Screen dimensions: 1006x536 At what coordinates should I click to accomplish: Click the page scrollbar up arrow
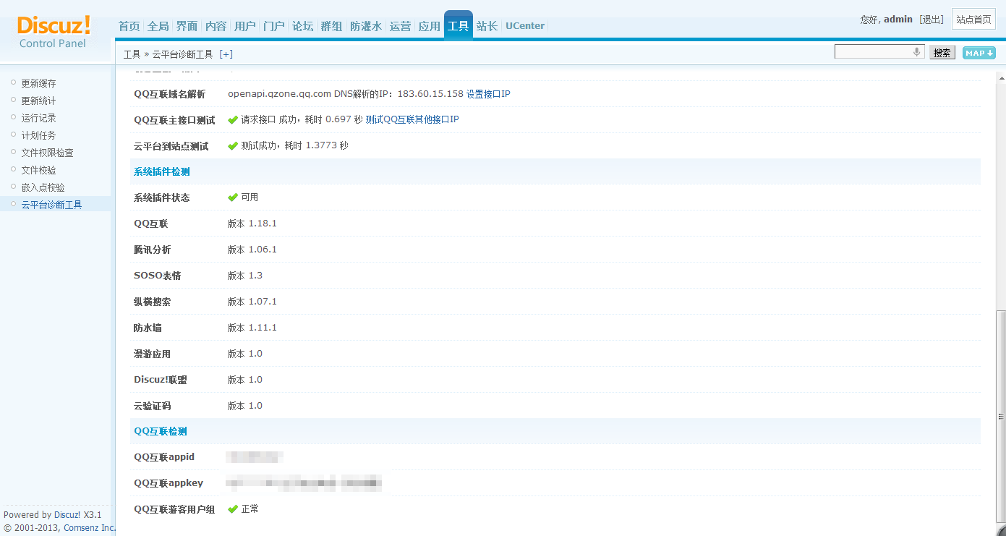(x=1000, y=78)
